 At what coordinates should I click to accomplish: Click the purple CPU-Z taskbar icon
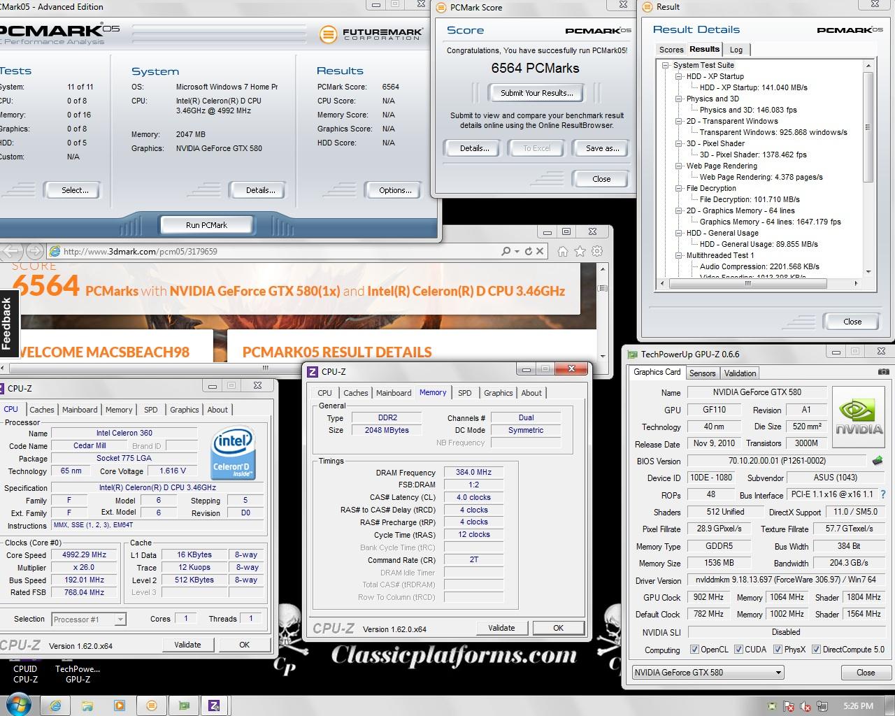[215, 706]
